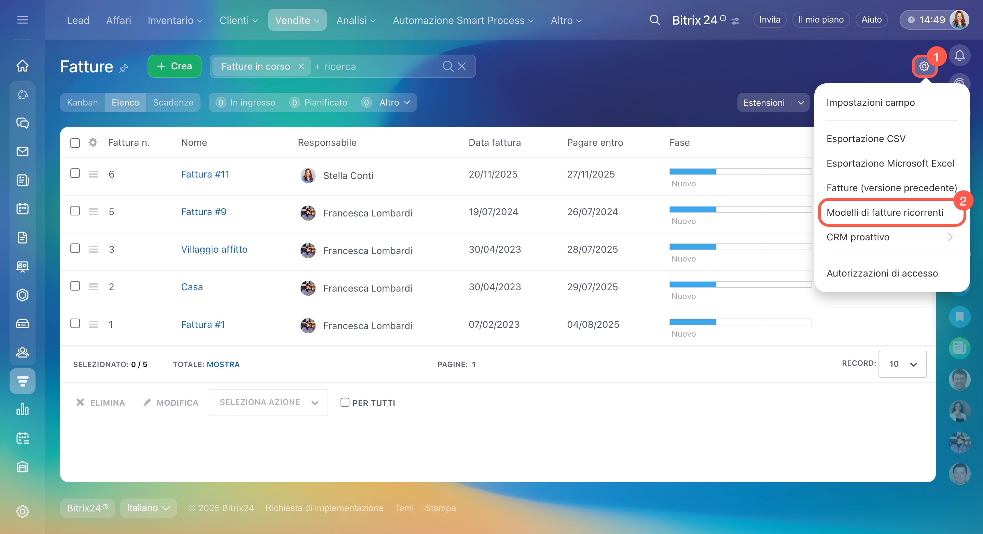
Task: Open the Villaggio affitto invoice link
Action: 214,250
